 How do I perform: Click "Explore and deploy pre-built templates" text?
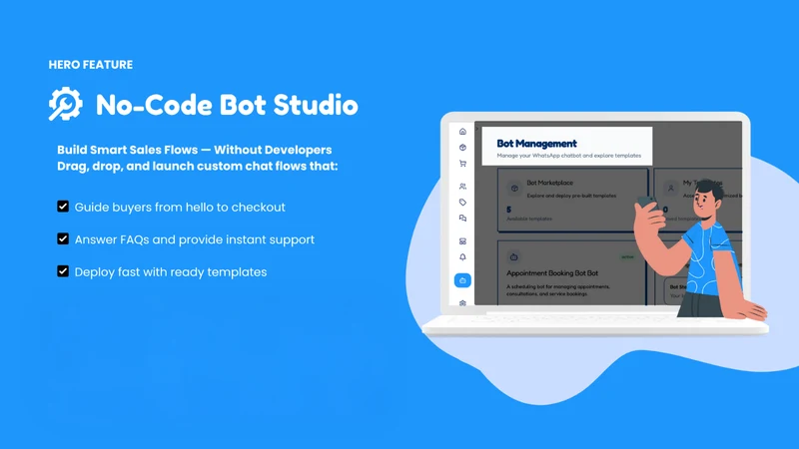pos(571,196)
